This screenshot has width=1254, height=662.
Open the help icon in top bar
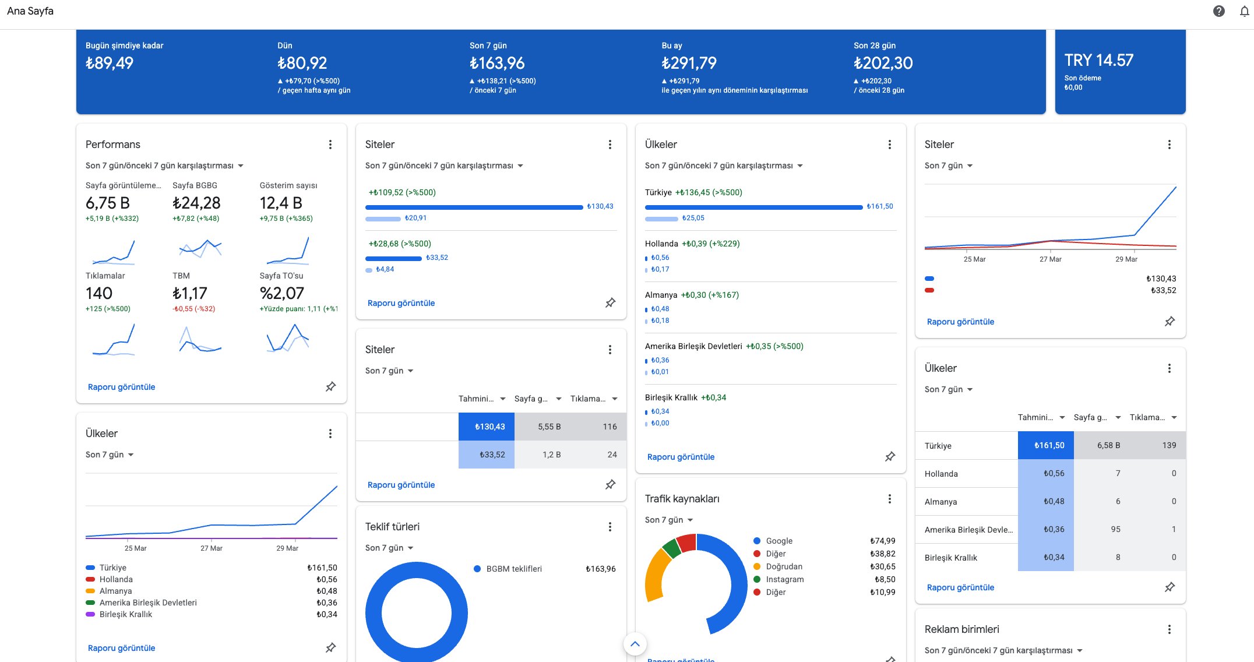[1218, 11]
